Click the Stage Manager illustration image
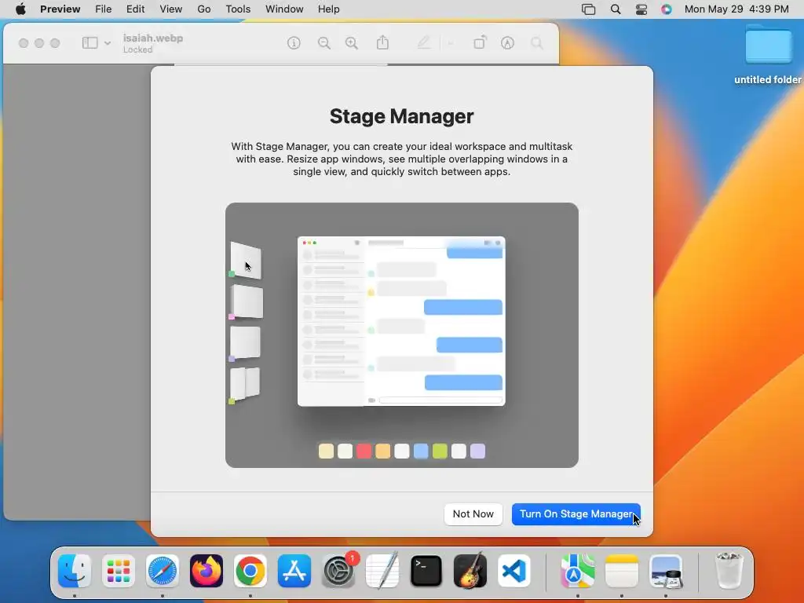 (x=401, y=334)
